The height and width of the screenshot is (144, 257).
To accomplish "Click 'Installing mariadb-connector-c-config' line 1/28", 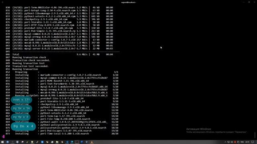I will (67, 75).
